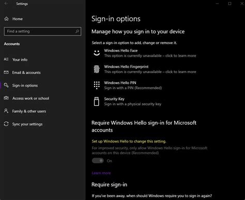Open Family & other users
The height and width of the screenshot is (200, 245).
point(29,111)
